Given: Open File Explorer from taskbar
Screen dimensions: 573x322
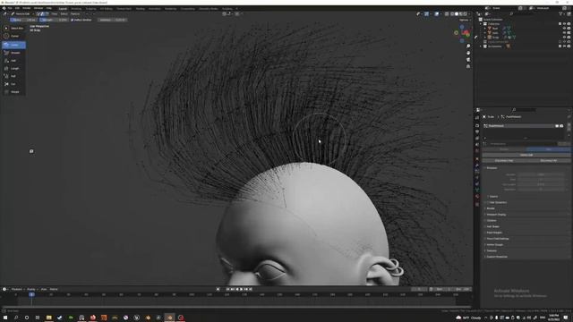Looking at the screenshot, I should (x=48, y=318).
